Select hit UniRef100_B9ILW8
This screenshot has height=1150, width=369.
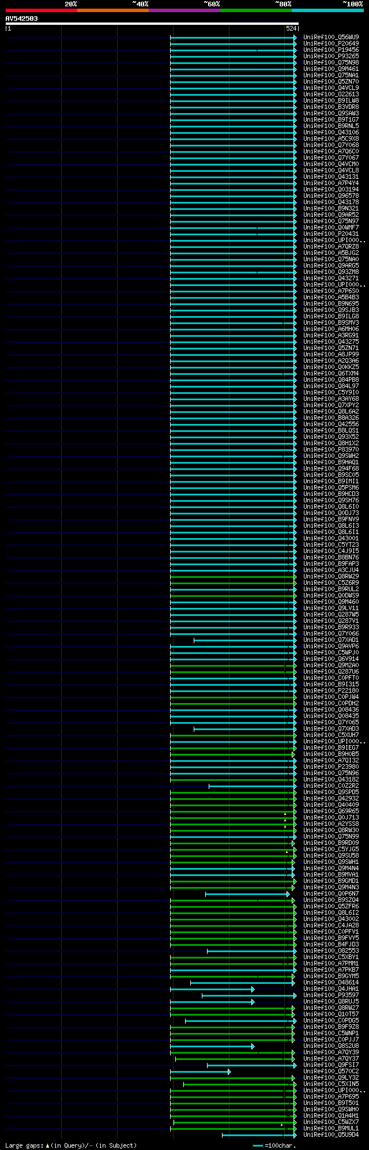tap(331, 100)
